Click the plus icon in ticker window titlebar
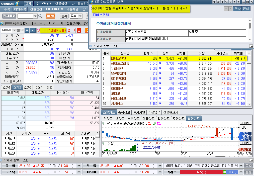This screenshot has width=254, height=176. tap(214, 2)
